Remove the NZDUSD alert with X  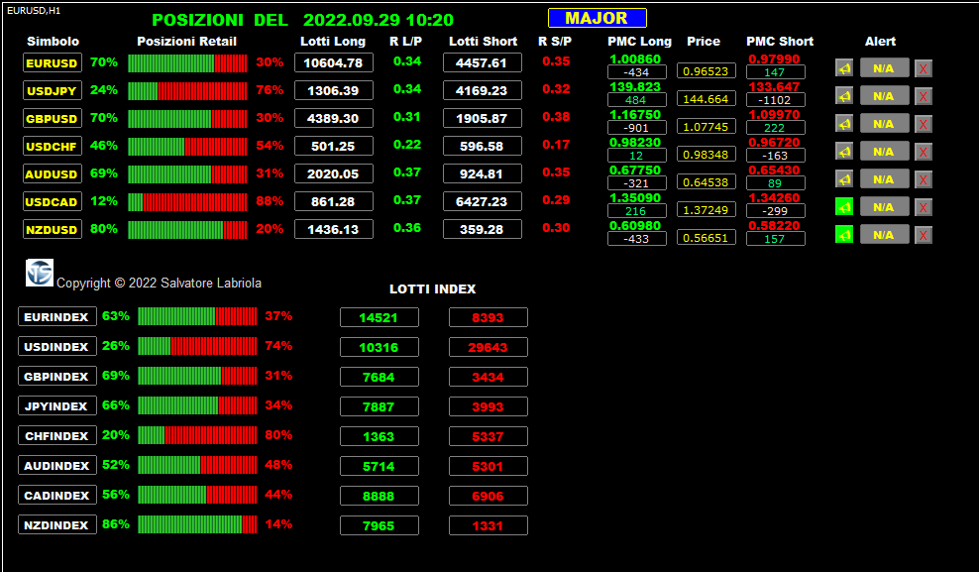point(924,235)
